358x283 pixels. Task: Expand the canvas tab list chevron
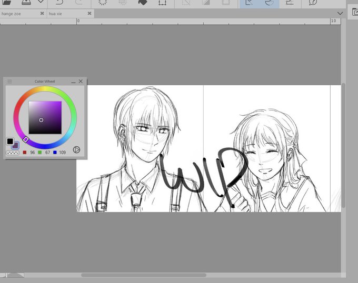click(340, 14)
